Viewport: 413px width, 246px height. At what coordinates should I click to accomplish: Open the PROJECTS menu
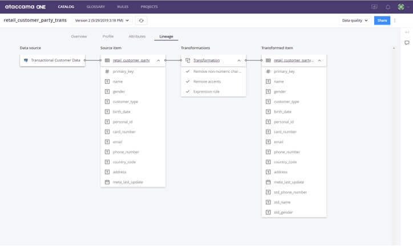[x=149, y=7]
